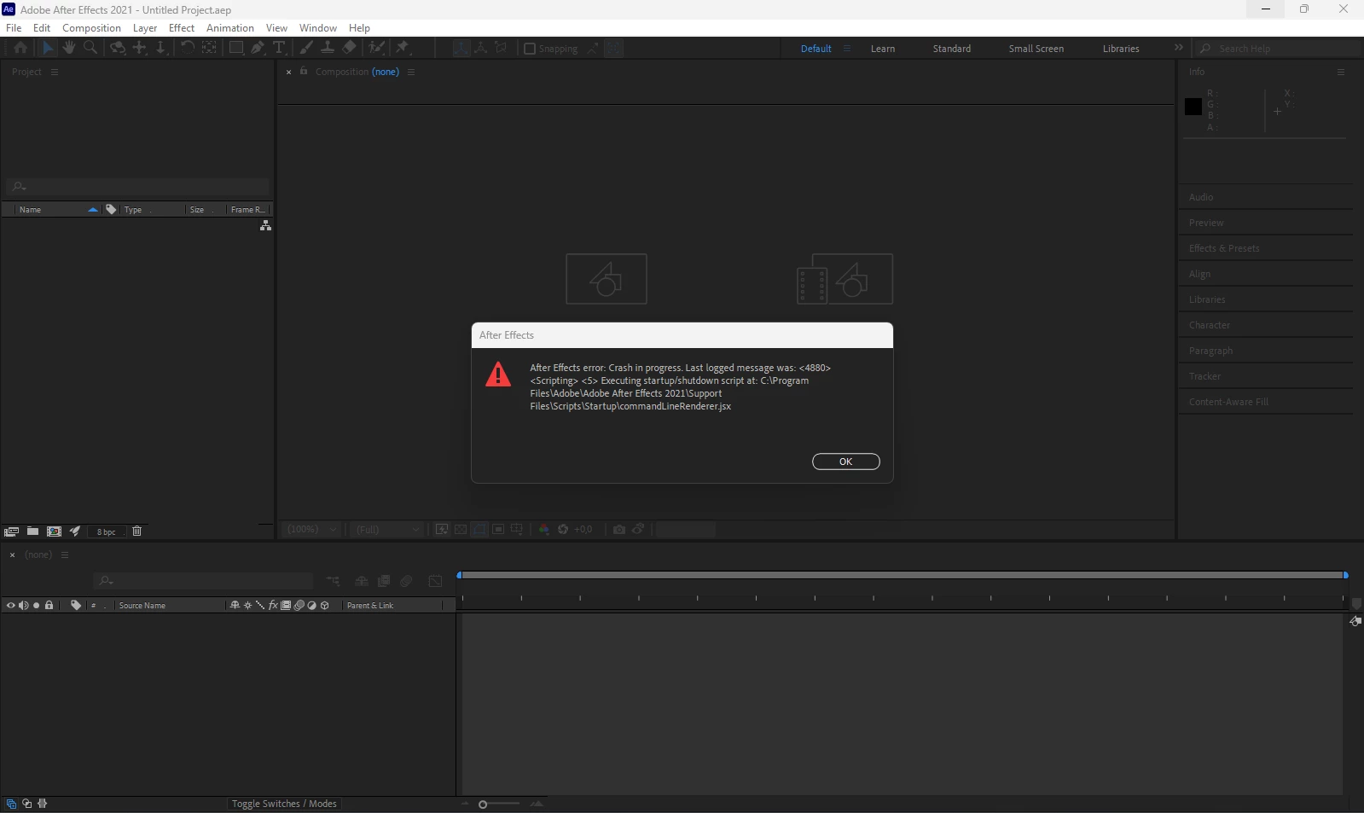Select the Clone Stamp tool
Screen dimensions: 1364x813
pyautogui.click(x=328, y=48)
